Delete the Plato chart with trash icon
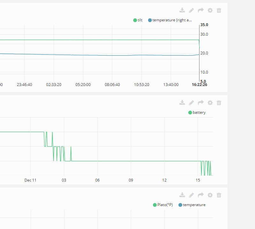 tap(219, 195)
